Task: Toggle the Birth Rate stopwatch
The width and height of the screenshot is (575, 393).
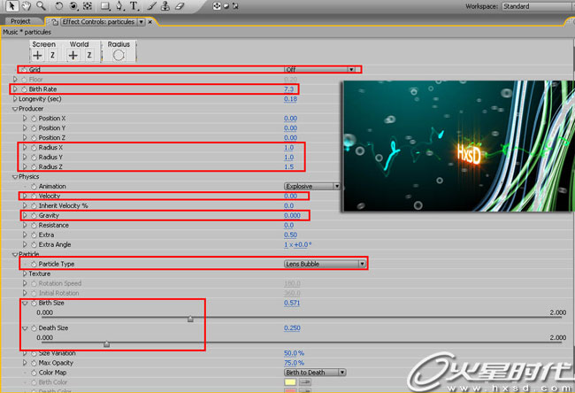Action: pos(24,89)
